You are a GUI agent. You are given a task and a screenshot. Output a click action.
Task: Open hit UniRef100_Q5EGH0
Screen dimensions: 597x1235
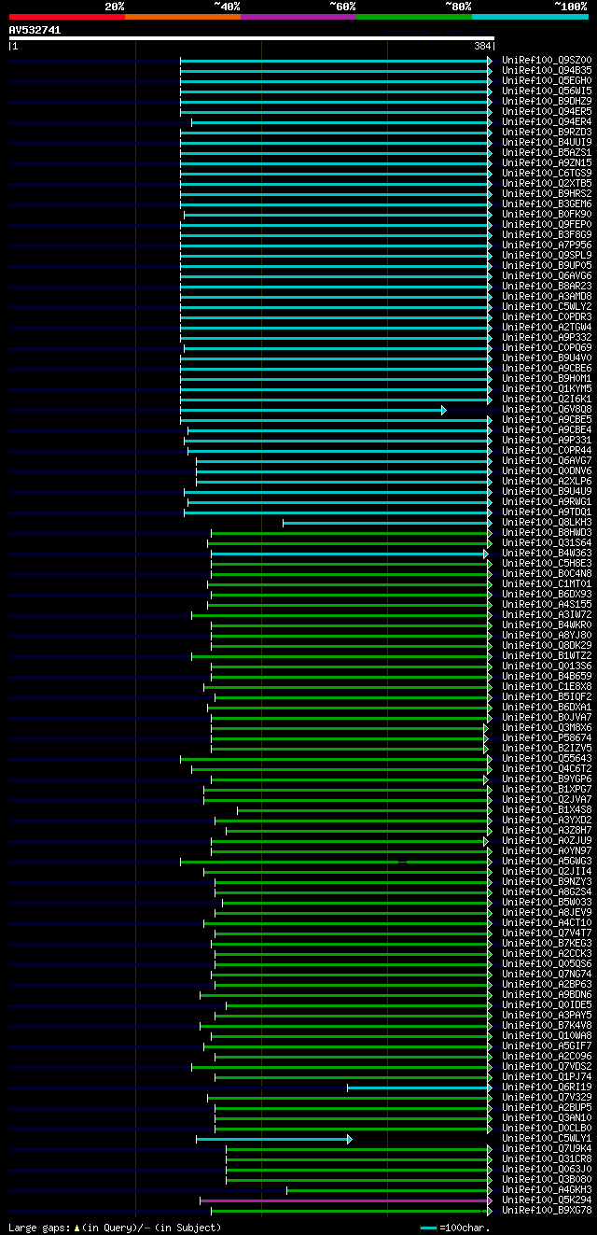[x=547, y=81]
